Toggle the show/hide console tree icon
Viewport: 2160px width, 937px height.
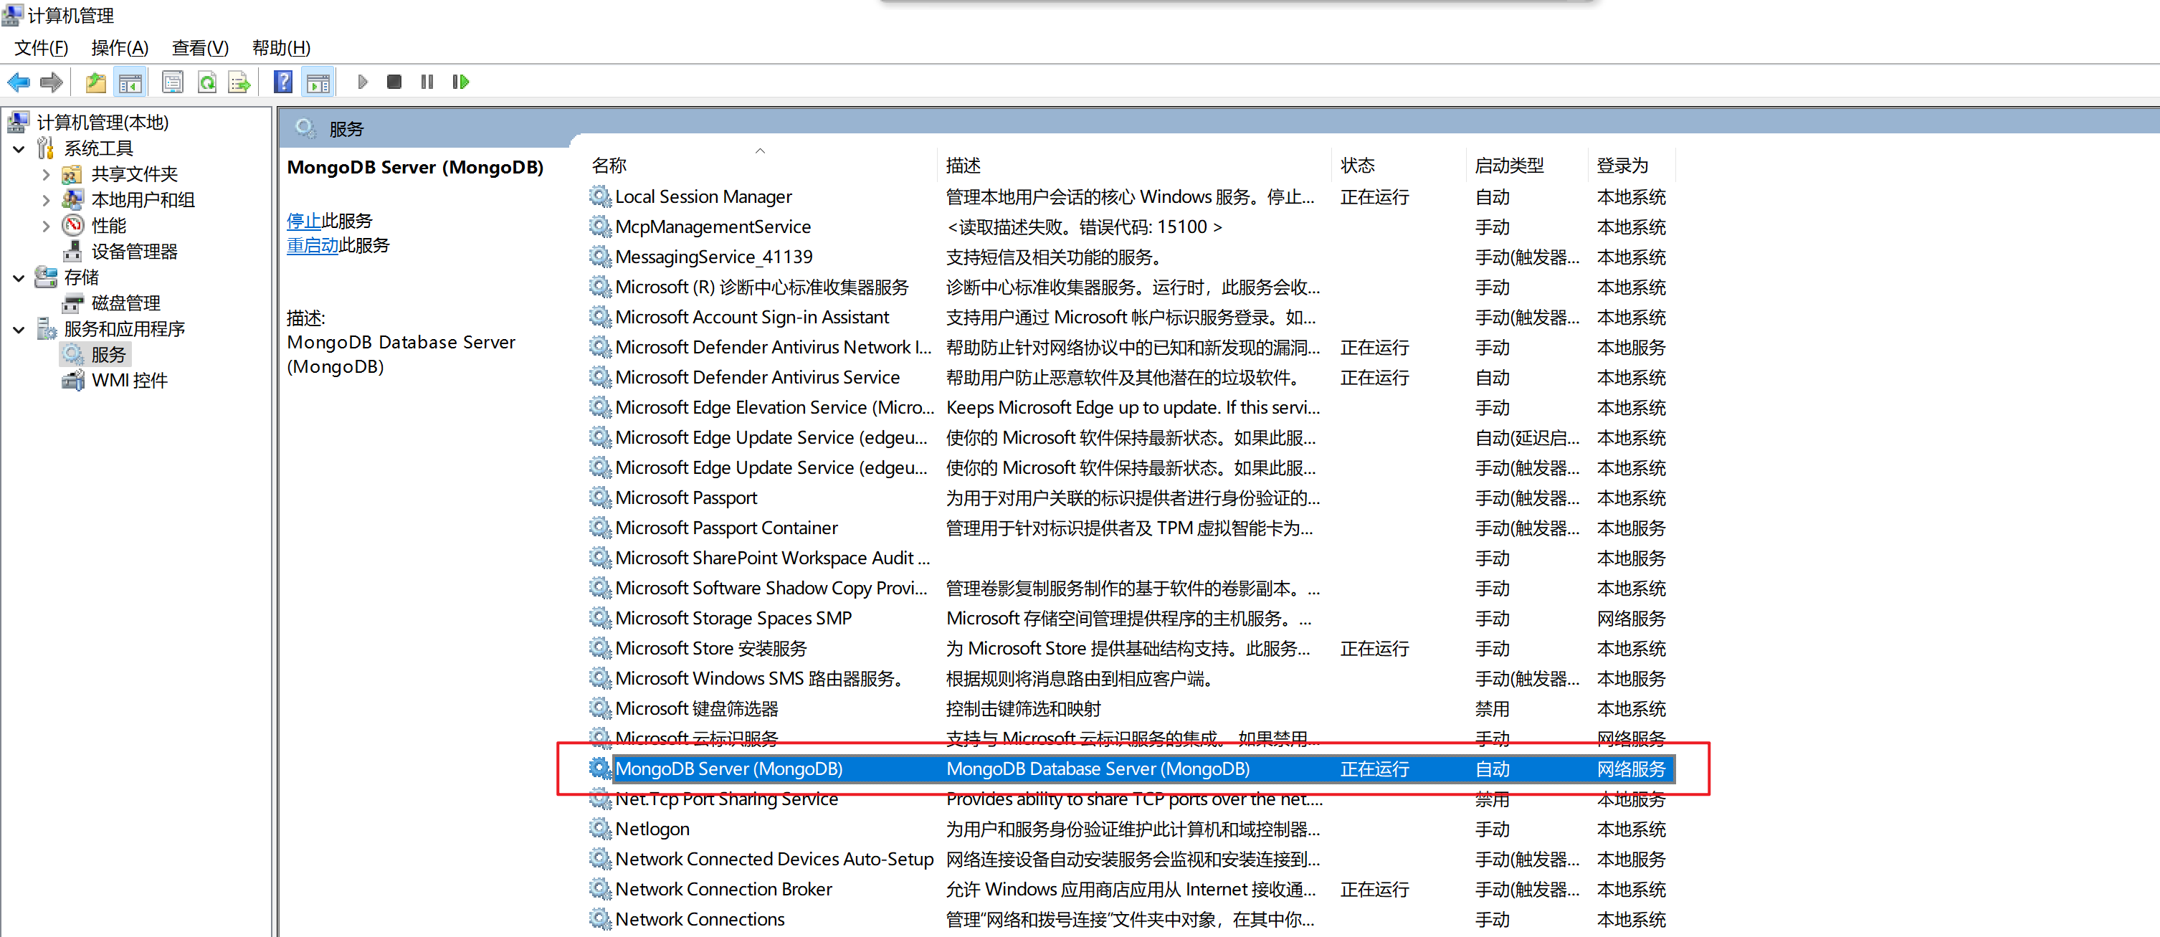tap(130, 82)
